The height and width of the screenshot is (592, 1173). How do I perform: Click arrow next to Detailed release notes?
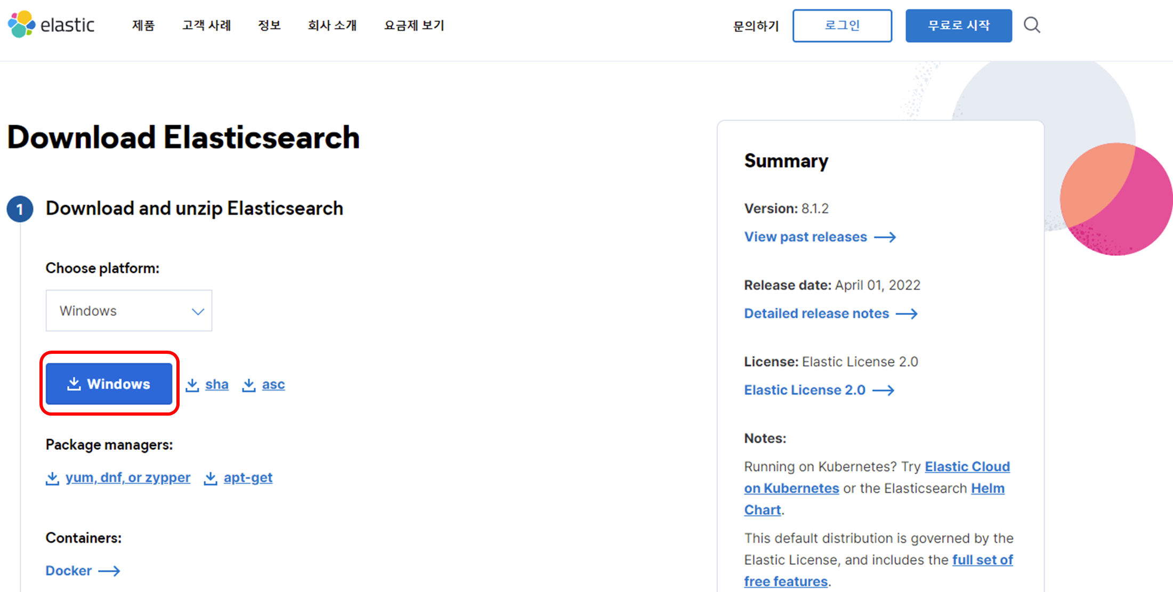907,314
